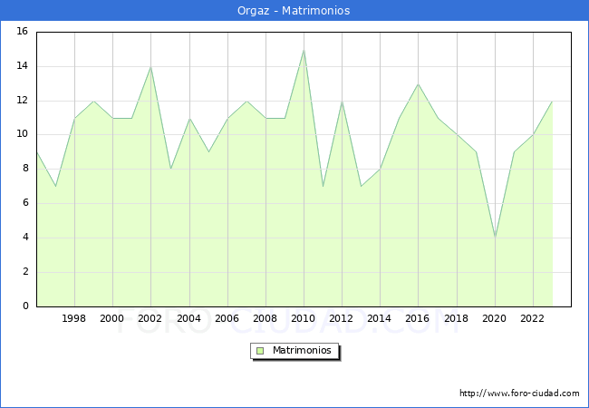
Task: Click the x-axis label 2014
Action: (x=380, y=318)
